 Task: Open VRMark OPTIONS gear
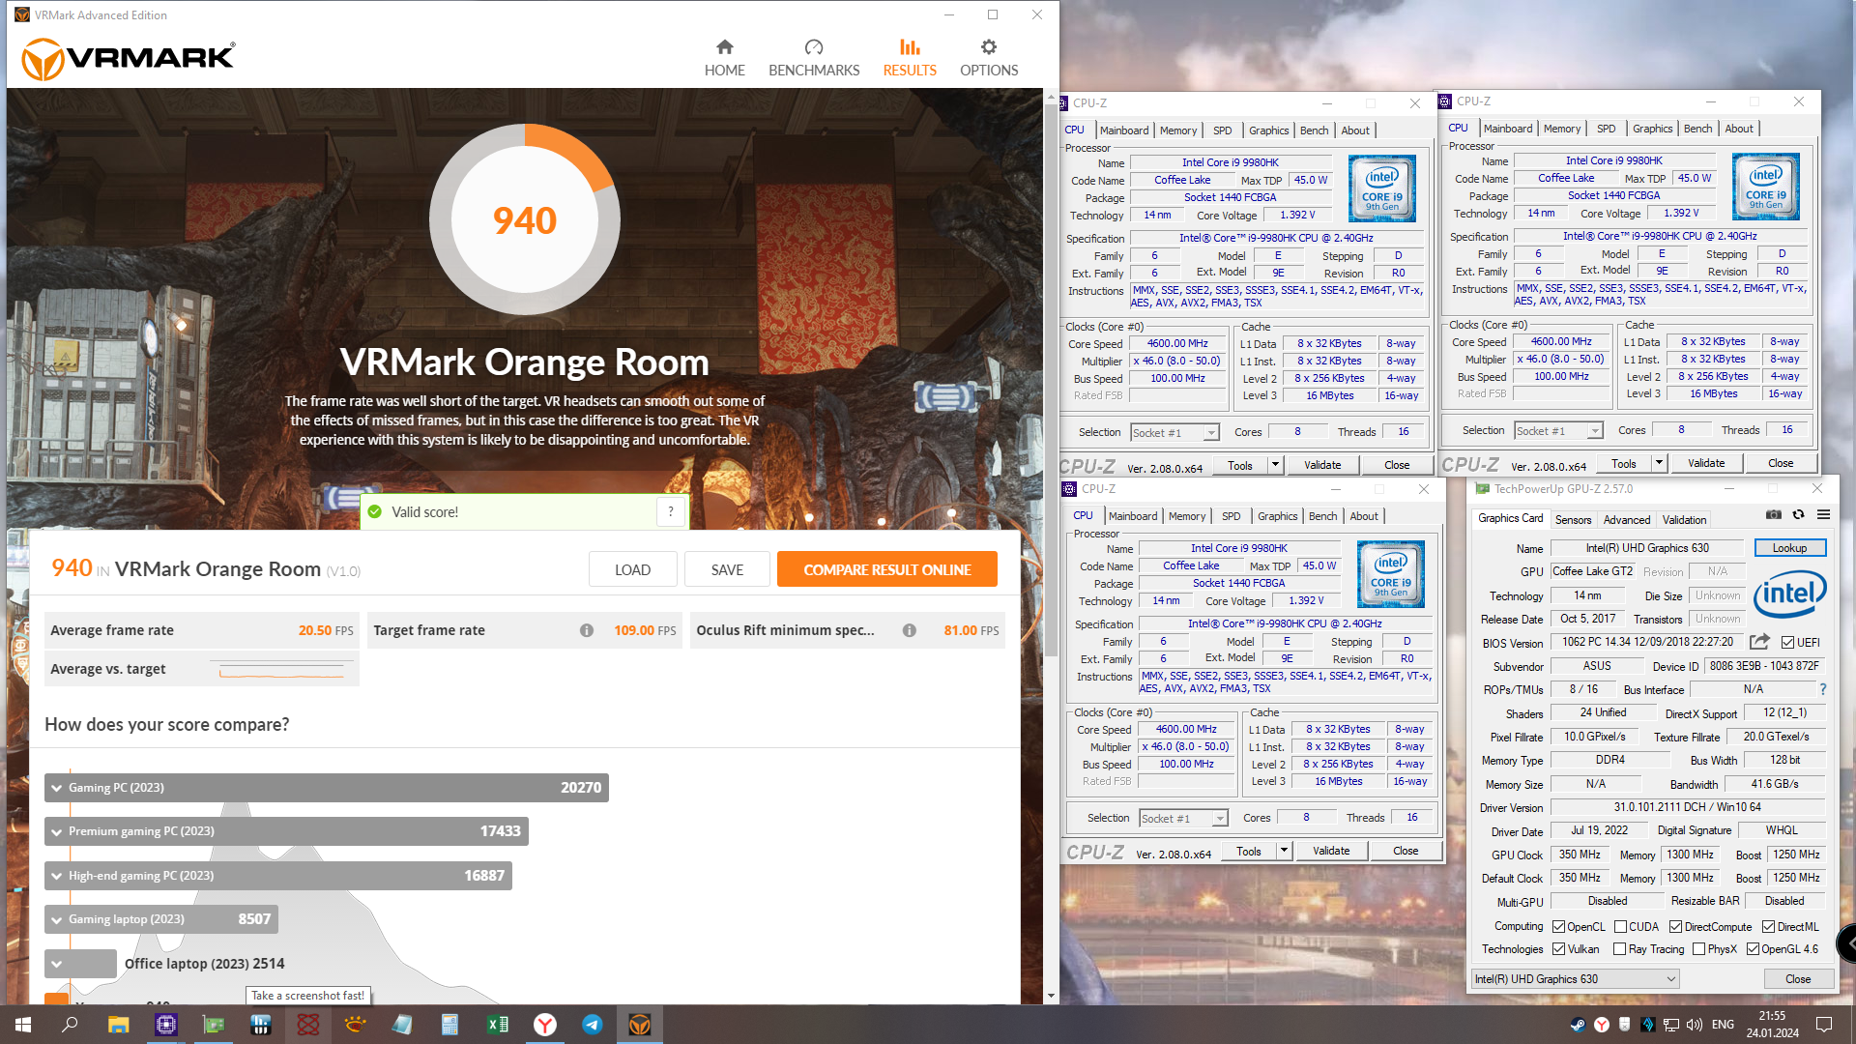[989, 58]
